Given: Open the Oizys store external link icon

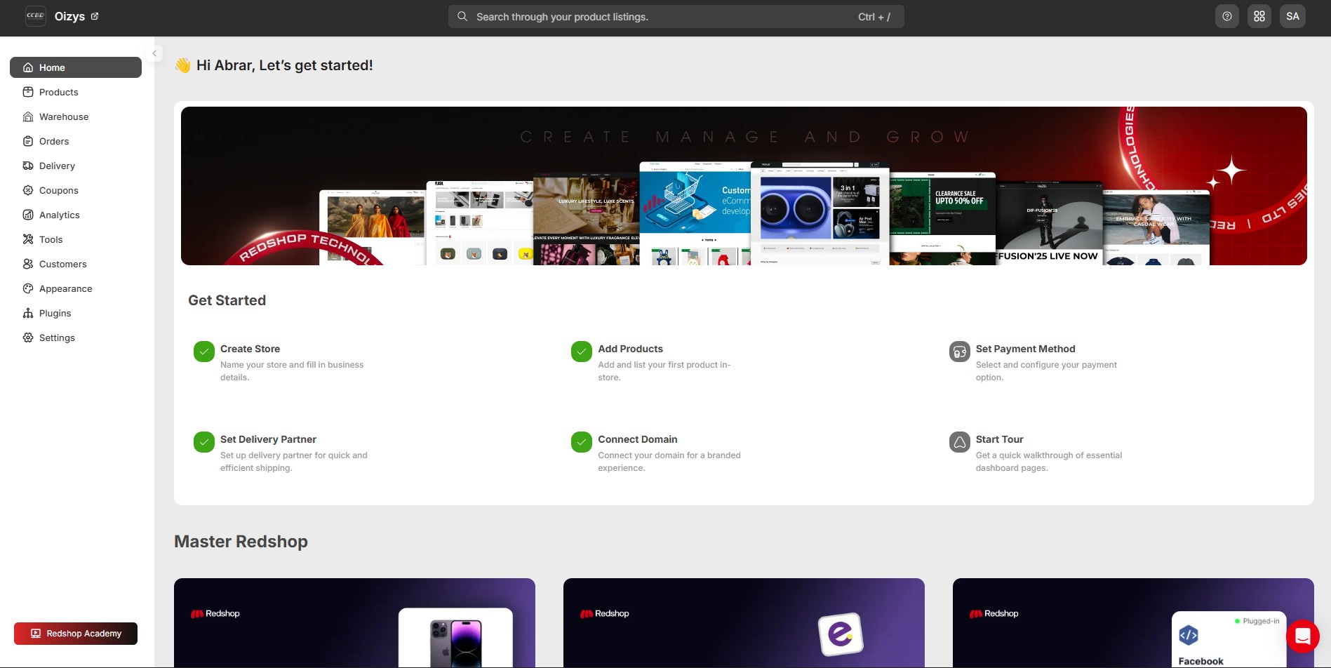Looking at the screenshot, I should pyautogui.click(x=95, y=16).
